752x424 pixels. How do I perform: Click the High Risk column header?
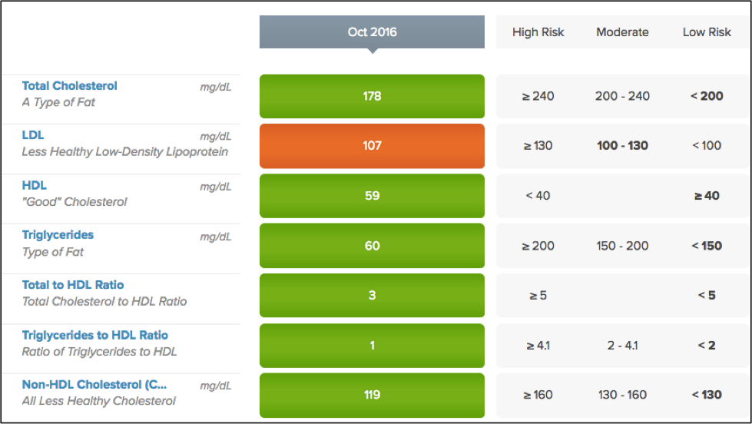pos(538,32)
